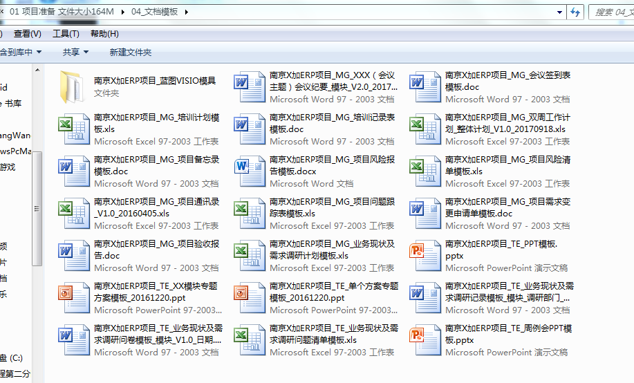Screen dimensions: 634x383
Task: Go to 01 项目准备 文件大小164M breadcrumb
Action: pyautogui.click(x=62, y=12)
